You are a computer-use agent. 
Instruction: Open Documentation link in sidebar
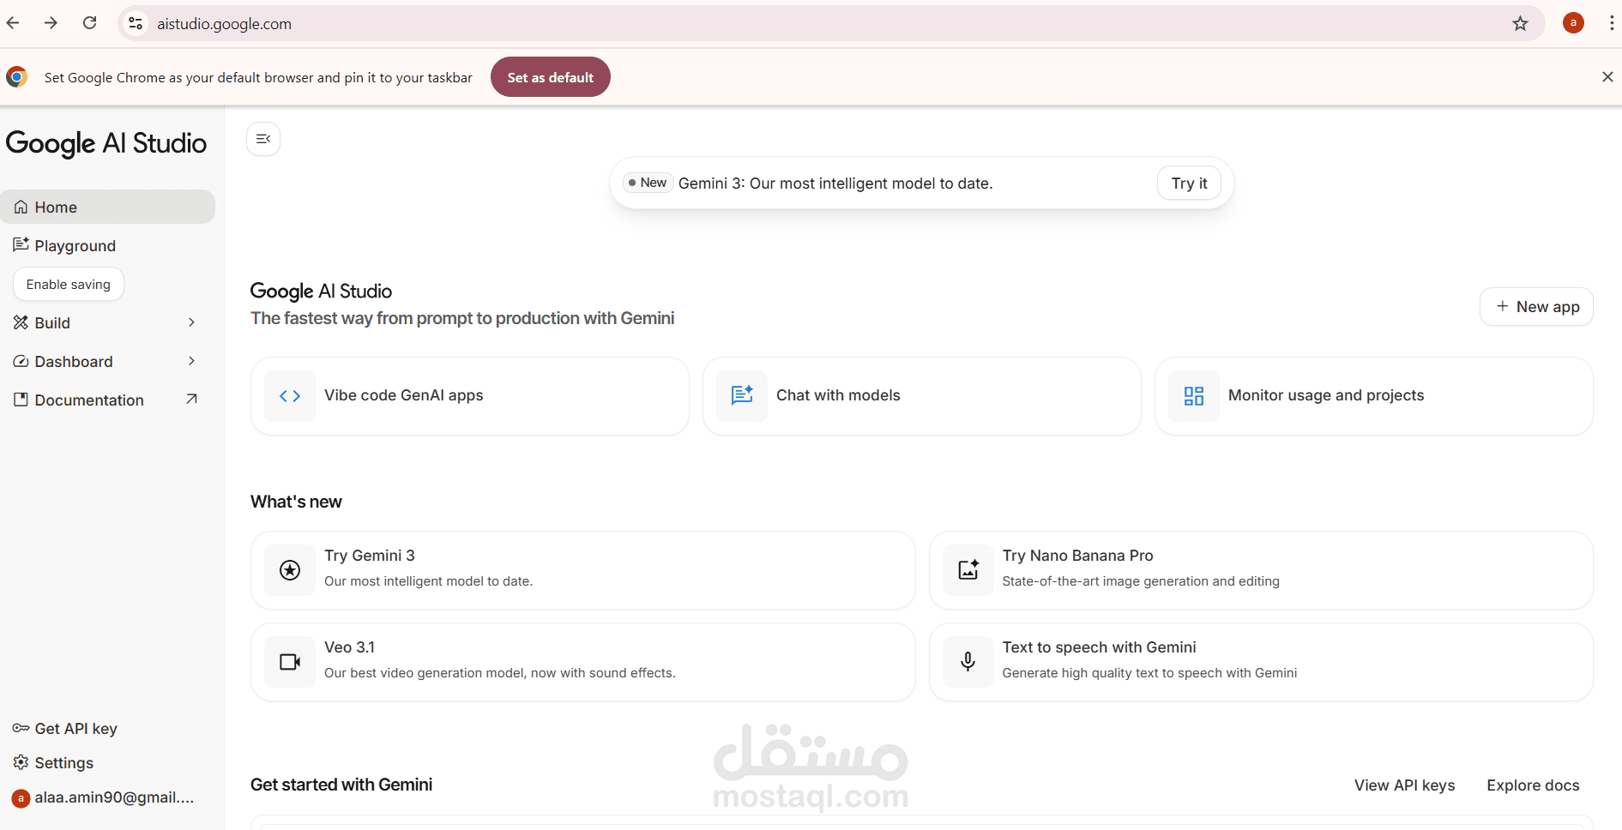pyautogui.click(x=107, y=400)
